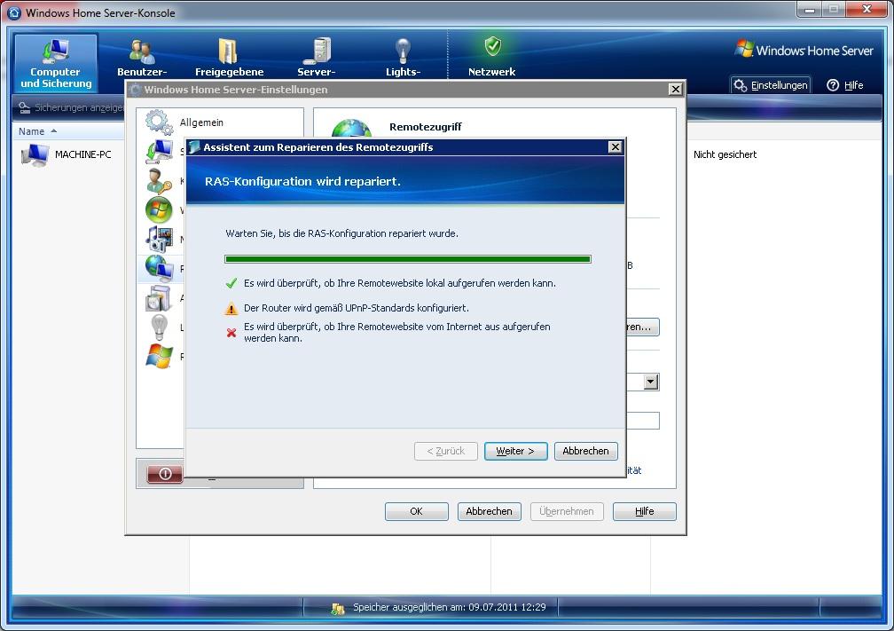Image resolution: width=894 pixels, height=631 pixels.
Task: Open the Lights- tab with bulb icon
Action: tap(403, 57)
